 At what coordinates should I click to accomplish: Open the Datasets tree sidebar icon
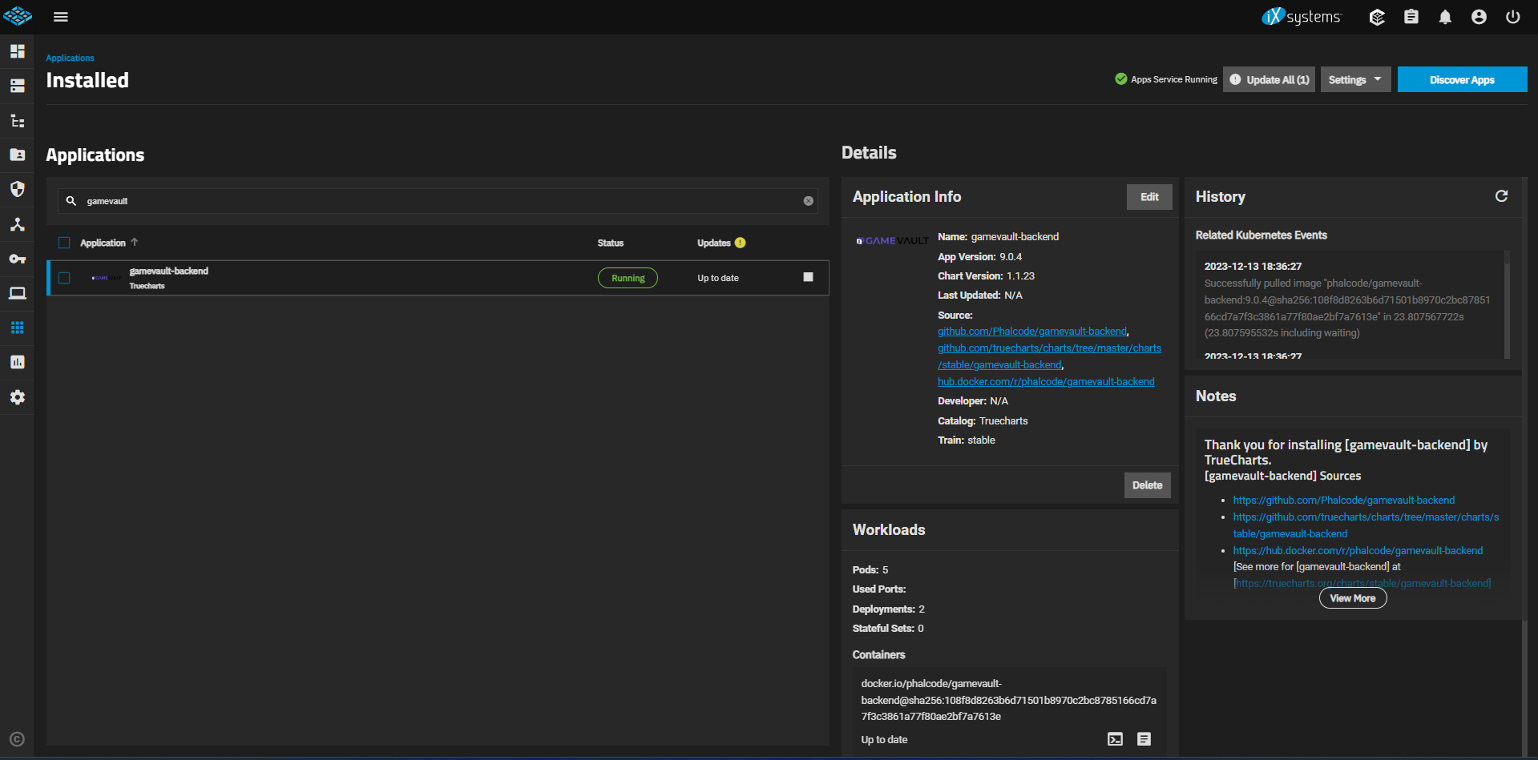point(17,121)
